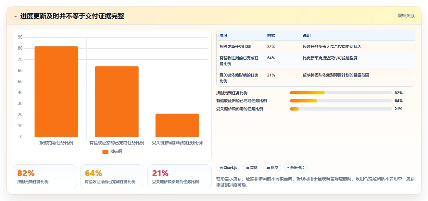Select table row cell 按时更新任务比例
This screenshot has width=428, height=201.
point(235,47)
